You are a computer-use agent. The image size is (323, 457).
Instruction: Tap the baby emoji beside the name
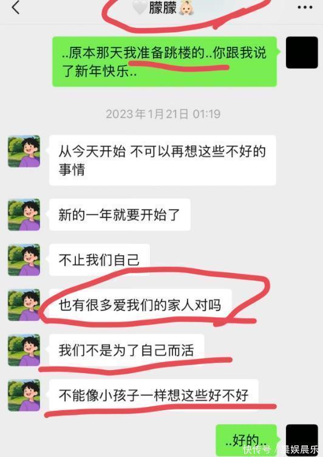(186, 8)
